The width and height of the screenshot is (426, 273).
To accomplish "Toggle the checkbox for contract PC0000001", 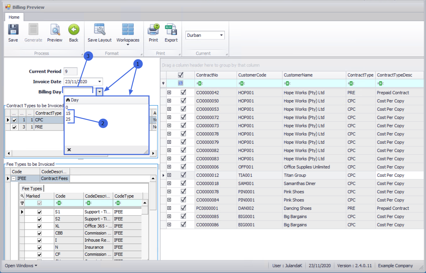I will [x=184, y=208].
